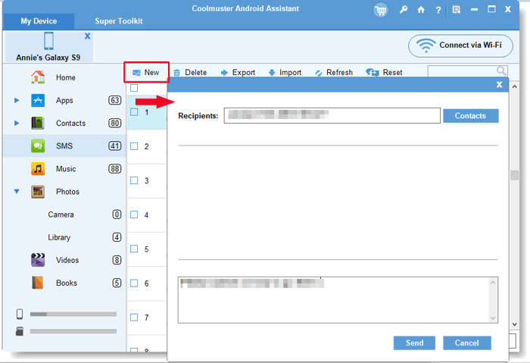Click the search magnifier icon
Image resolution: width=530 pixels, height=363 pixels.
(501, 70)
